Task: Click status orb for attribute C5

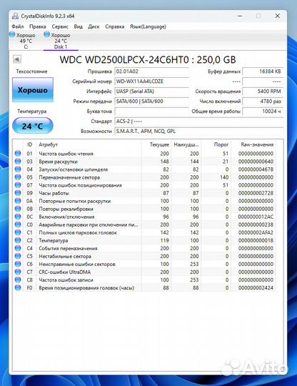Action: (18, 256)
